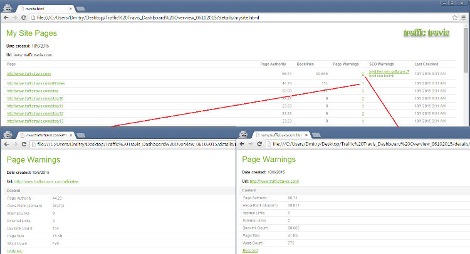Open the traffictravis.com/blog/13 link
The height and width of the screenshot is (254, 470).
35,121
